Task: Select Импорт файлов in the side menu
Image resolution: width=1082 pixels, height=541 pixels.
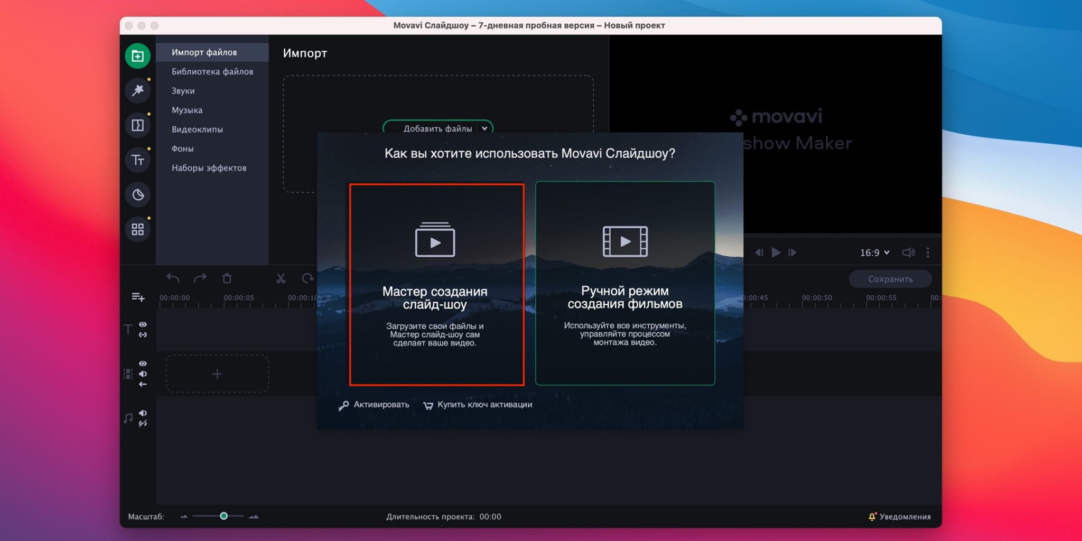Action: click(x=212, y=52)
